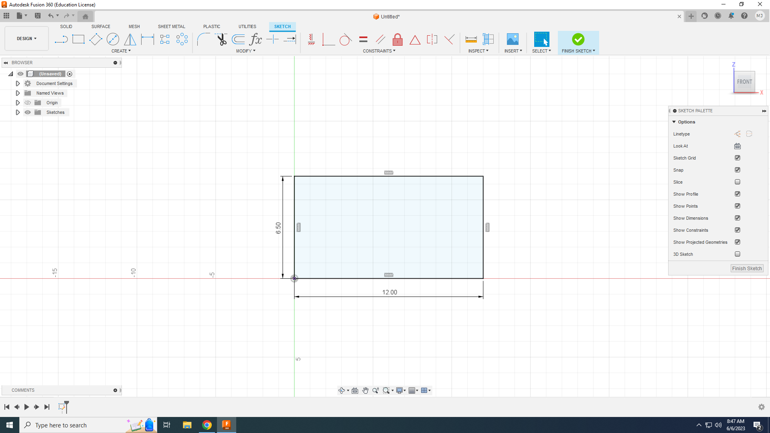Select the Line sketch tool

coord(61,39)
